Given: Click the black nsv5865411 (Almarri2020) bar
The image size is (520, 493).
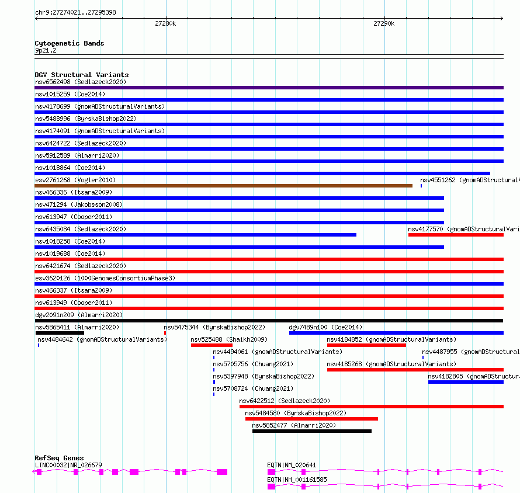Looking at the screenshot, I should (60, 333).
